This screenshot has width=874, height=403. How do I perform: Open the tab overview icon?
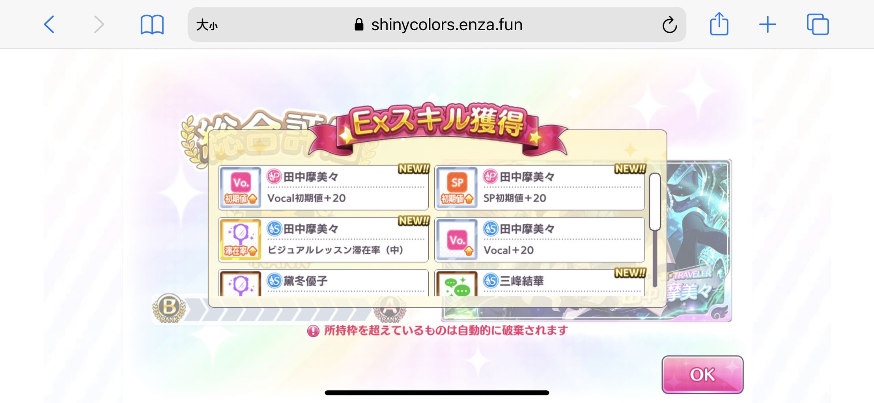818,24
